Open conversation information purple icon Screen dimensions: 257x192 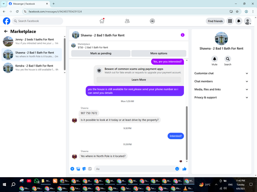coord(182,35)
